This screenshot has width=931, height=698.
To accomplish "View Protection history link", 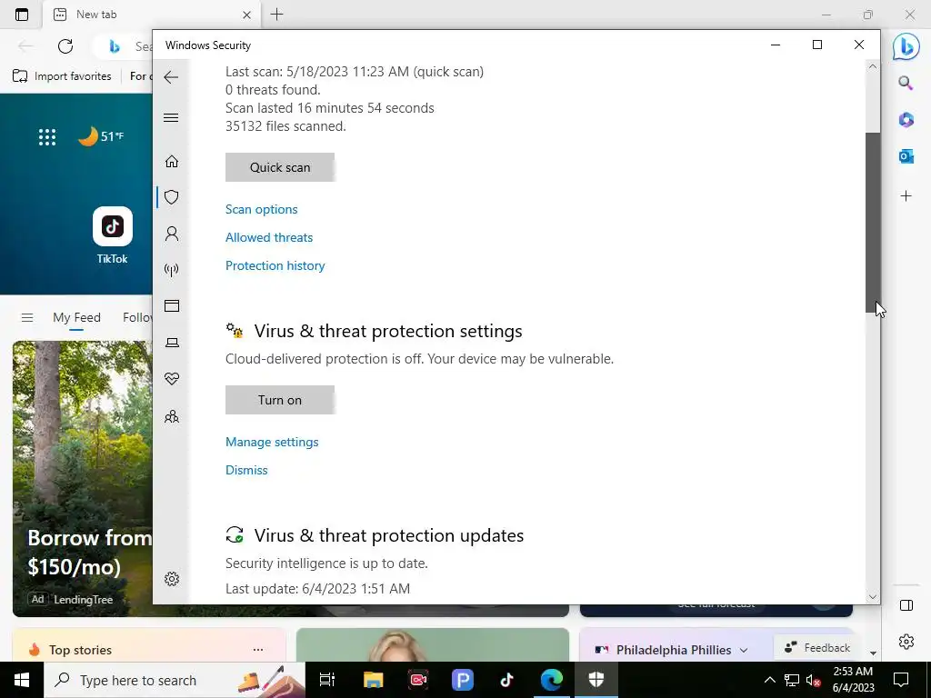I will pyautogui.click(x=275, y=266).
